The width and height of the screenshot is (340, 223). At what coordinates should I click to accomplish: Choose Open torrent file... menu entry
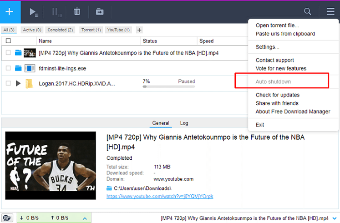point(277,25)
